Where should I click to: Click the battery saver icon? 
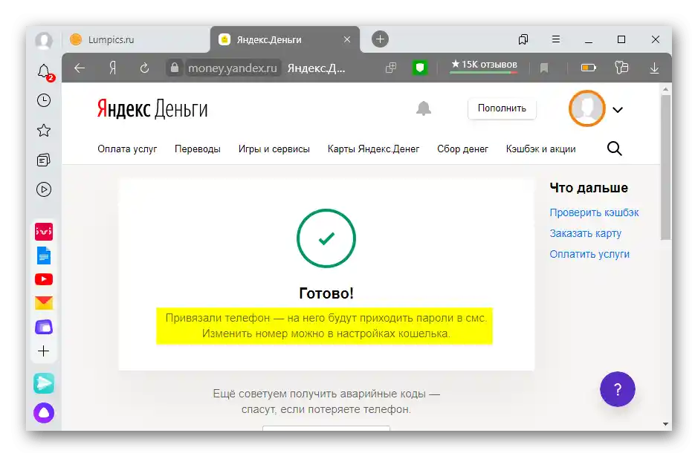point(589,68)
